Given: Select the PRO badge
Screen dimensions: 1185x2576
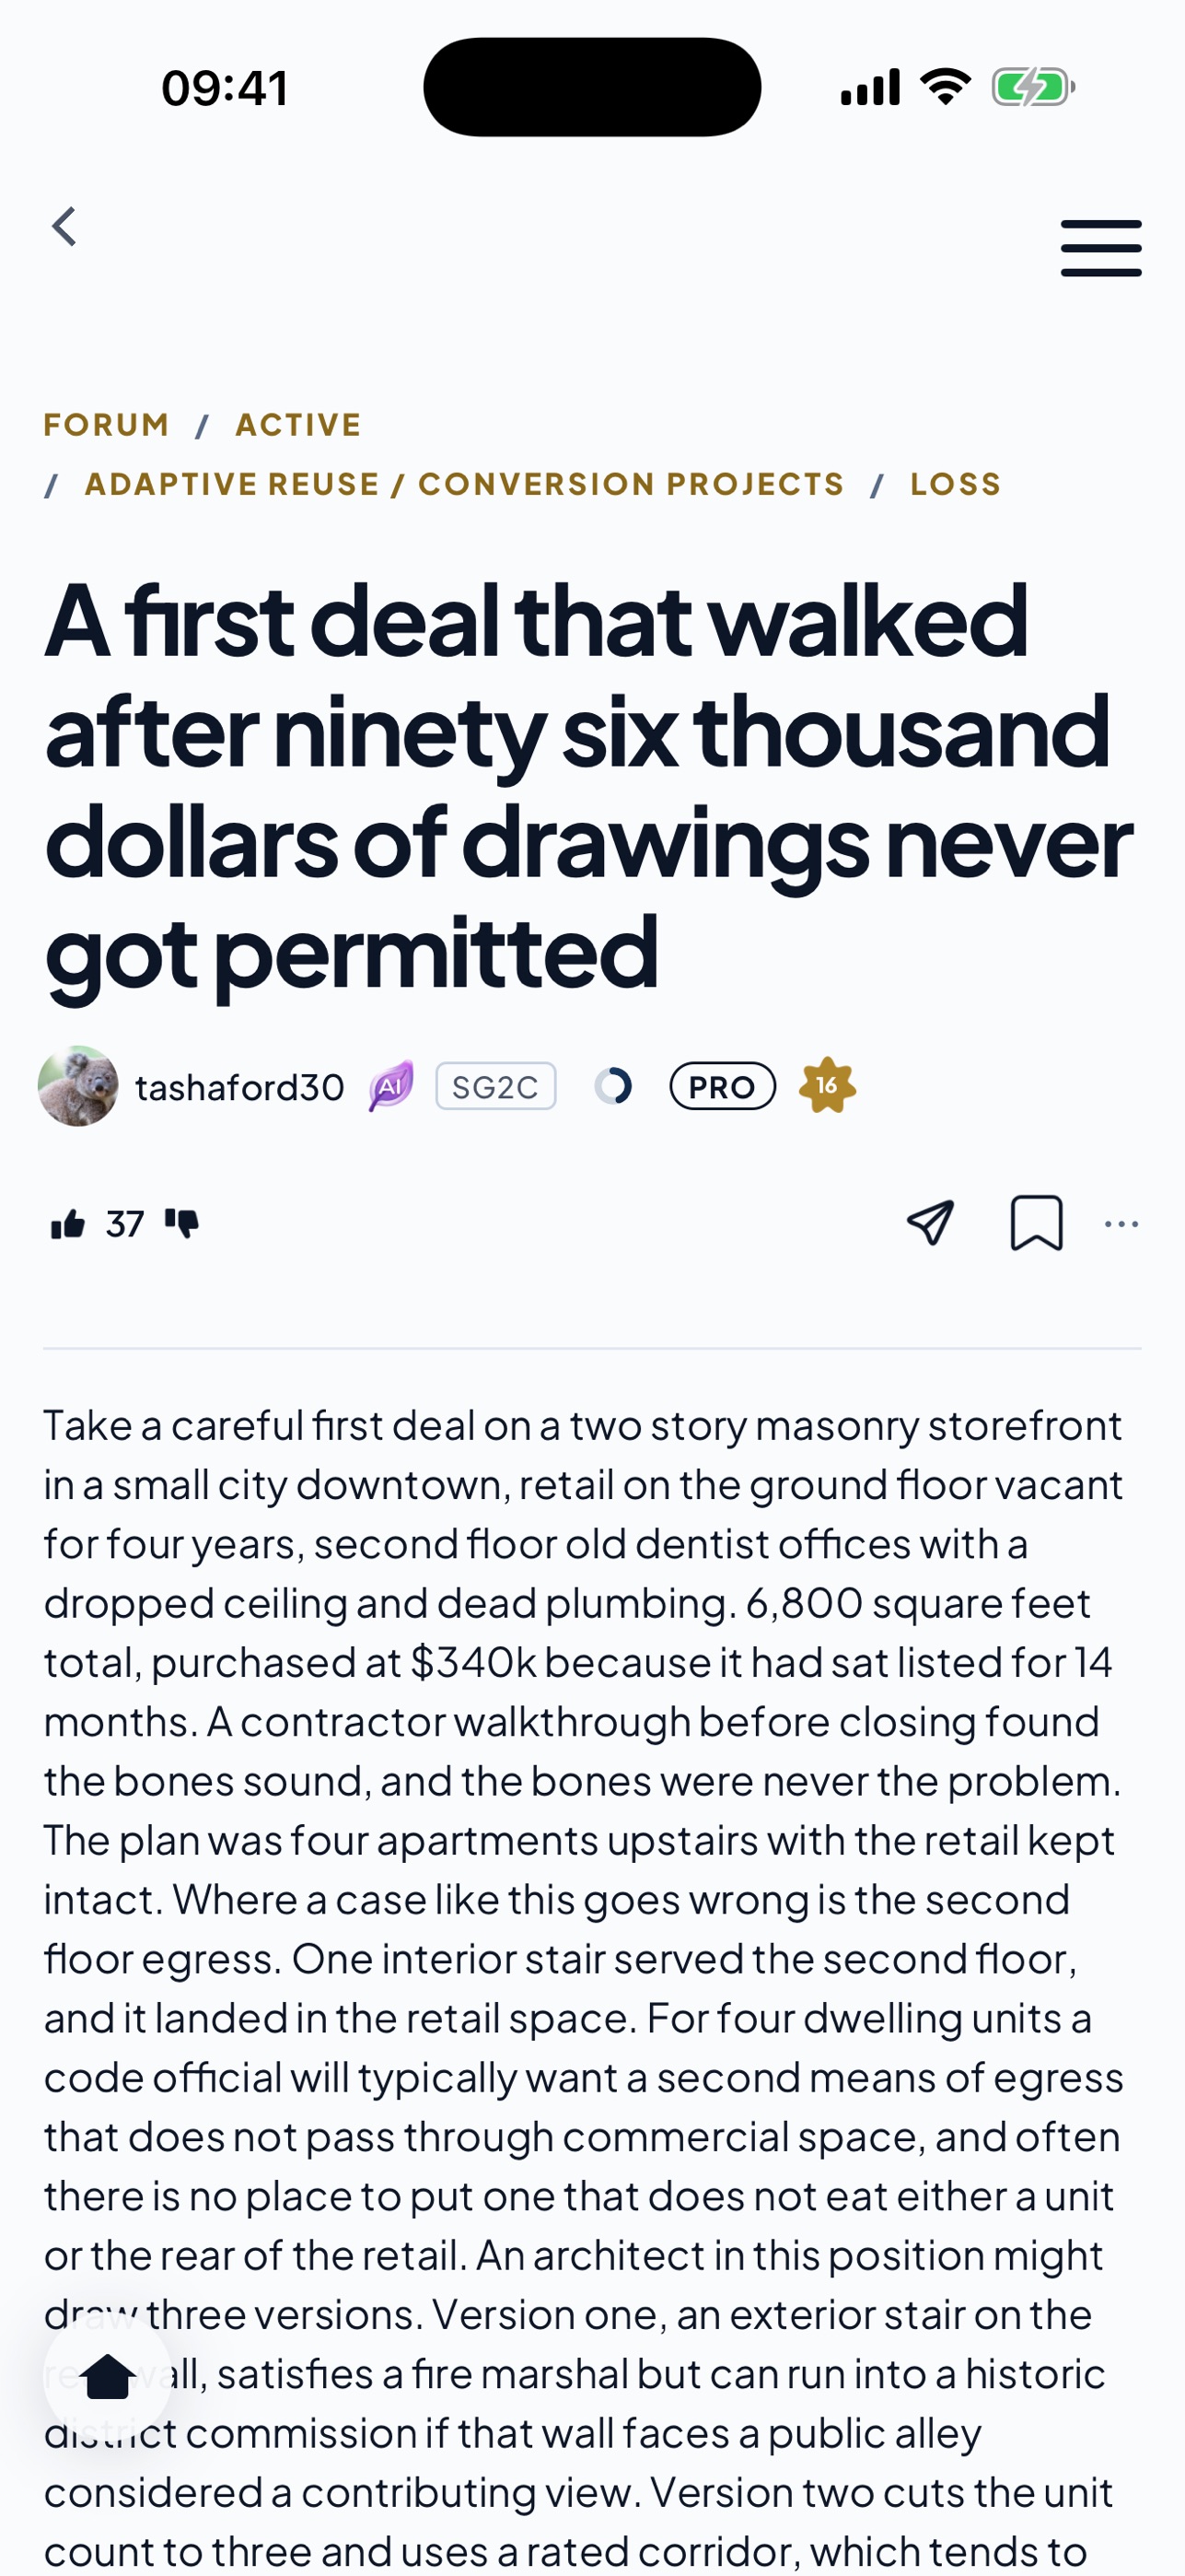Looking at the screenshot, I should tap(723, 1086).
